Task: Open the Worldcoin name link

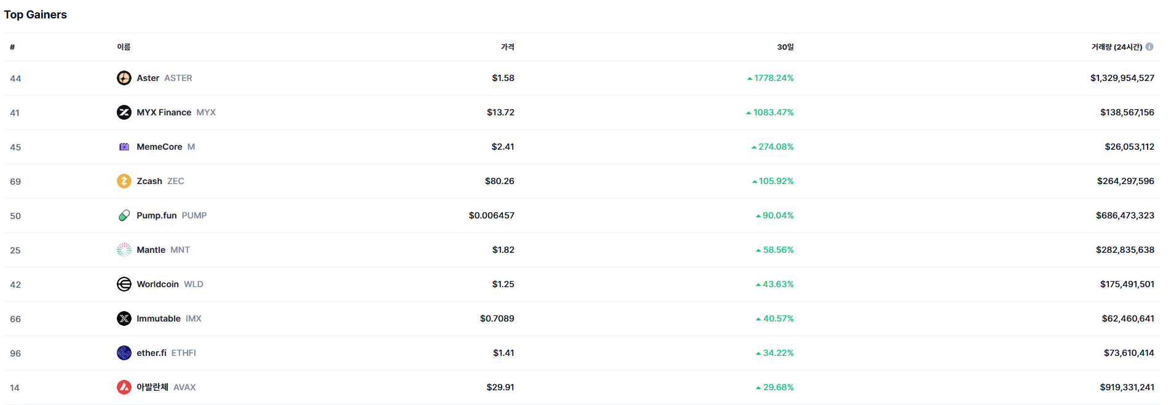Action: [x=157, y=284]
